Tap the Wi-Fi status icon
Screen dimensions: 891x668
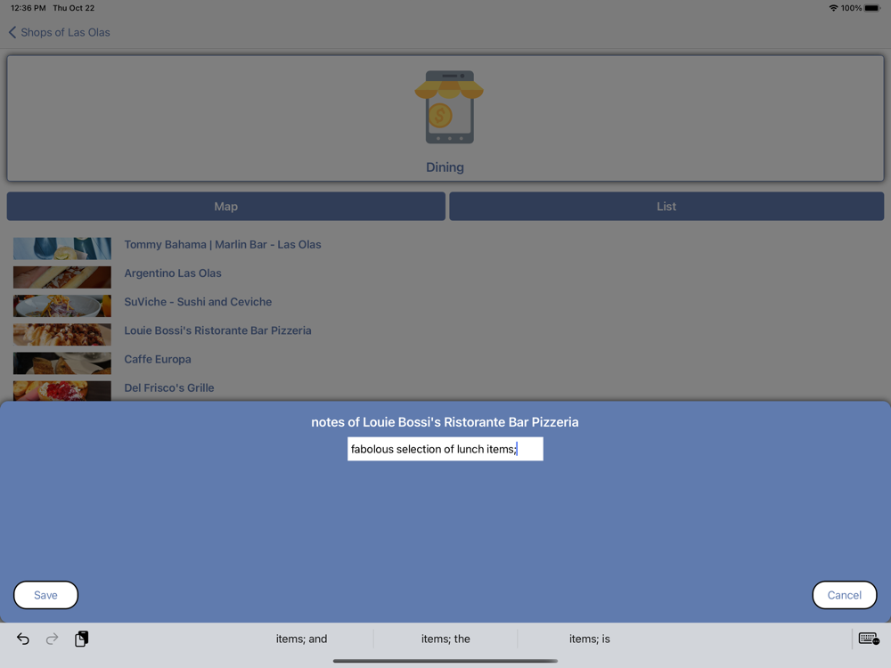(833, 8)
